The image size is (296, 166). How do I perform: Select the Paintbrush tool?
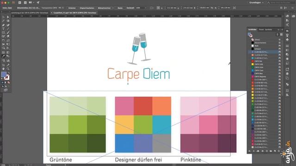tap(8, 33)
